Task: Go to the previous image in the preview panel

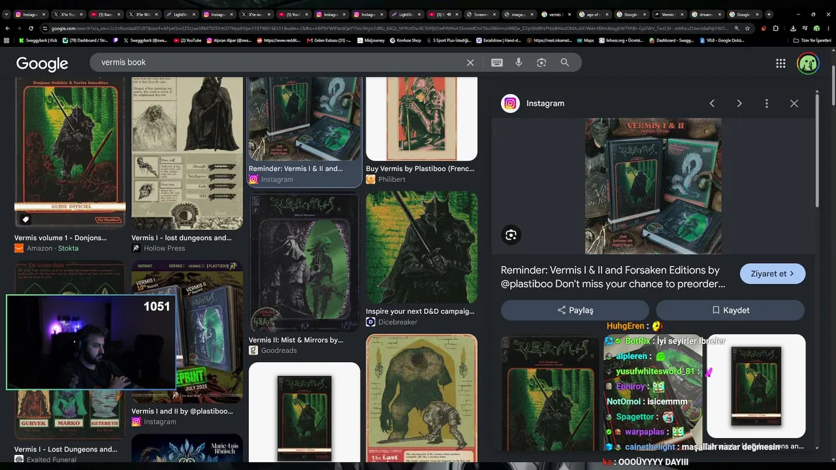Action: pos(712,103)
